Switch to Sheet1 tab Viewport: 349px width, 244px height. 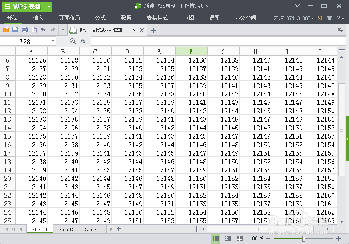(40, 229)
